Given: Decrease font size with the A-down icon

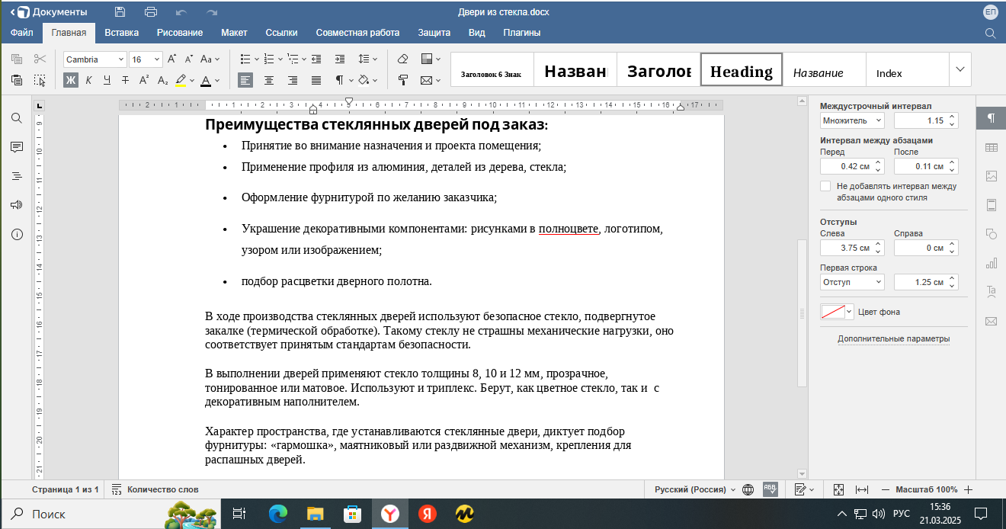Looking at the screenshot, I should 187,59.
